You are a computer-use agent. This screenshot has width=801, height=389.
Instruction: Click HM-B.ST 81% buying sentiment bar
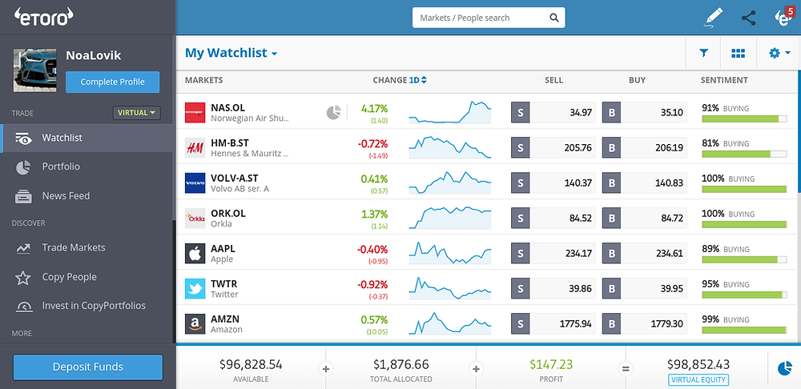tap(744, 154)
